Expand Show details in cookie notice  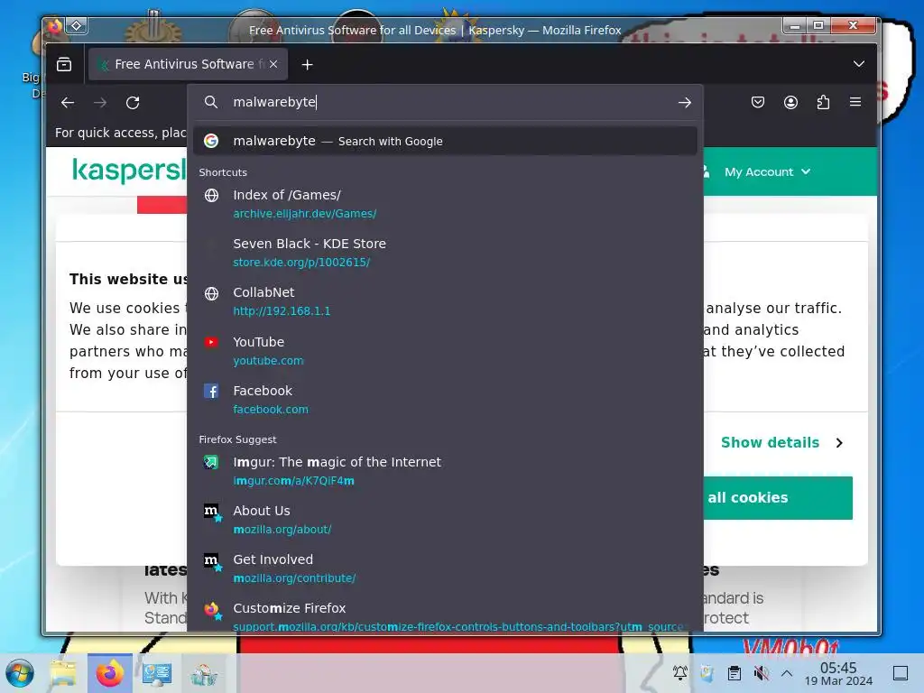click(782, 442)
